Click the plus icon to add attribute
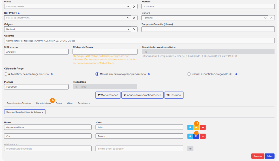The height and width of the screenshot is (161, 279). [x=190, y=148]
